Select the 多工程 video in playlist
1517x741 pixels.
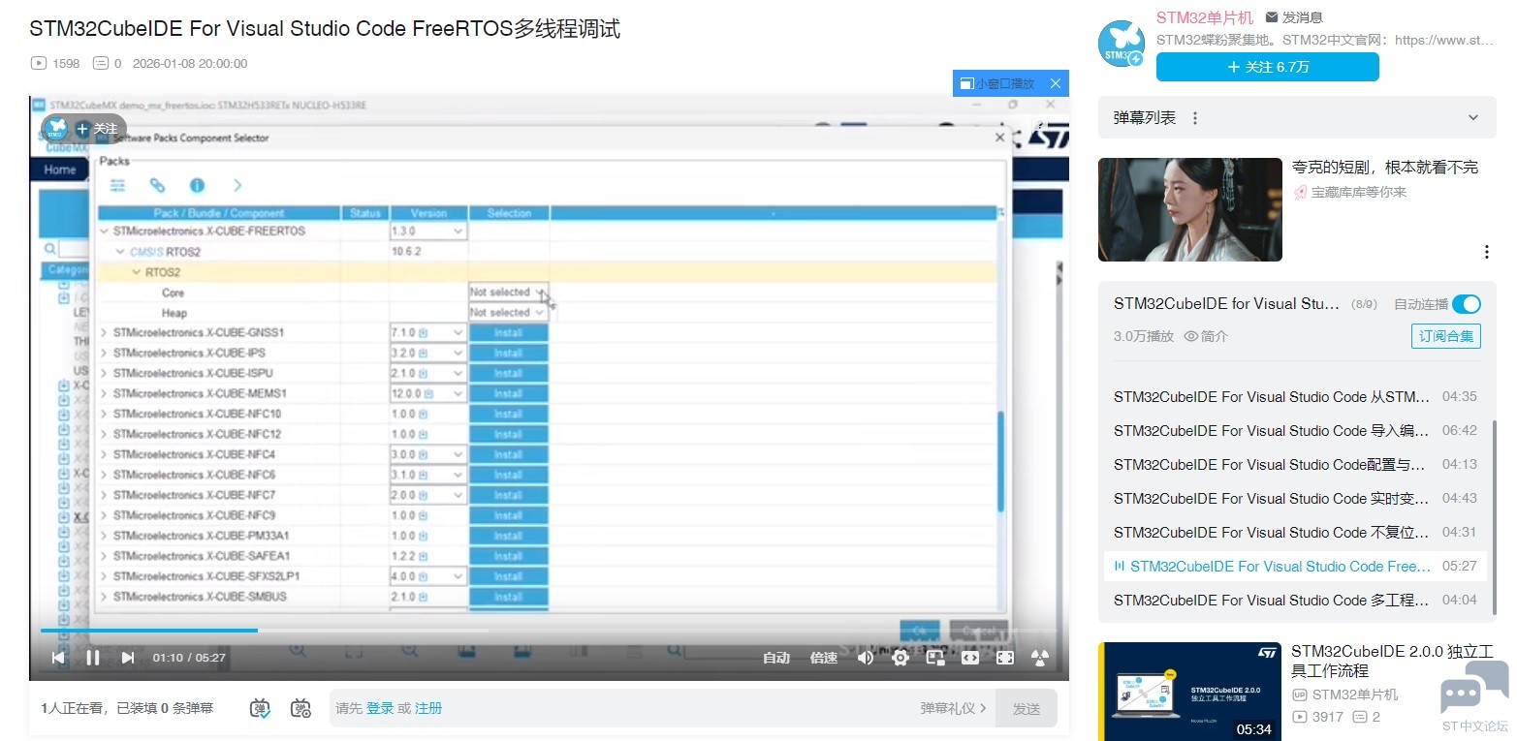pos(1271,601)
